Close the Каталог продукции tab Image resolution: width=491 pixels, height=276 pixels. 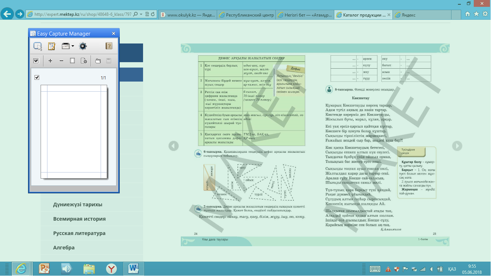pyautogui.click(x=390, y=15)
